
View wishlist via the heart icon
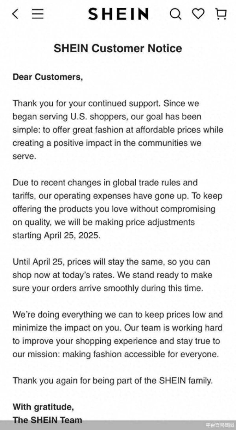click(199, 13)
